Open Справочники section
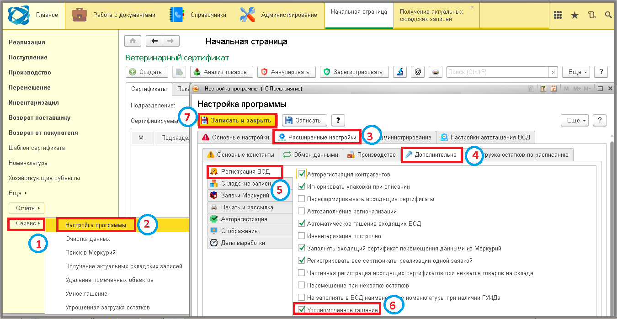Image resolution: width=617 pixels, height=319 pixels. (197, 15)
